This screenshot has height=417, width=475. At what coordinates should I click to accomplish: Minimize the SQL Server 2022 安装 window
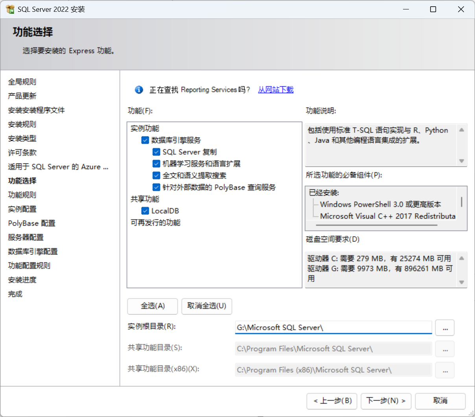(x=407, y=9)
